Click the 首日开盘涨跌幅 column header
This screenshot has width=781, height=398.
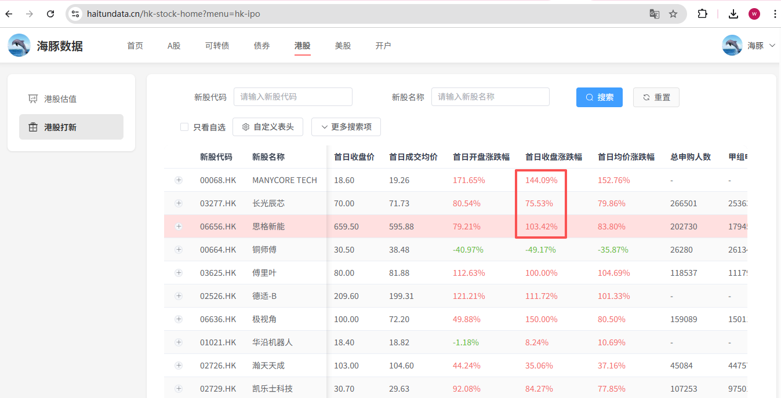pyautogui.click(x=481, y=157)
